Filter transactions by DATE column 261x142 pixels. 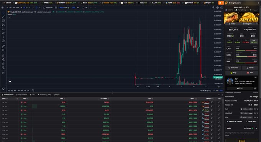pos(7,99)
